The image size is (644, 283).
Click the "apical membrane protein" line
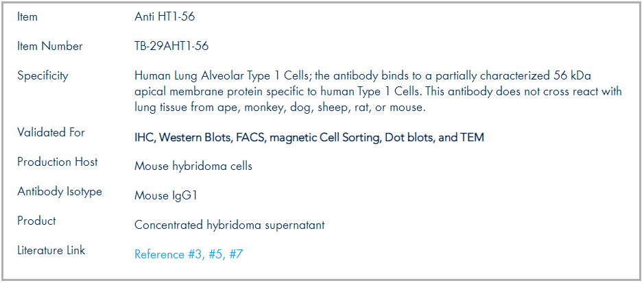coord(378,91)
